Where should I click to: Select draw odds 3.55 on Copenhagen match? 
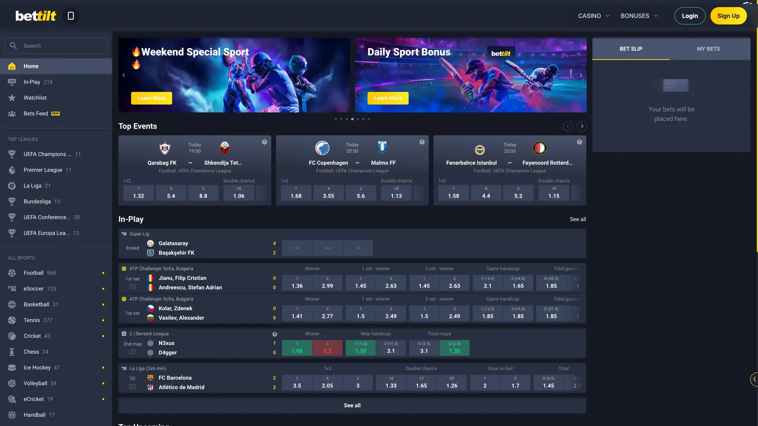(x=328, y=193)
